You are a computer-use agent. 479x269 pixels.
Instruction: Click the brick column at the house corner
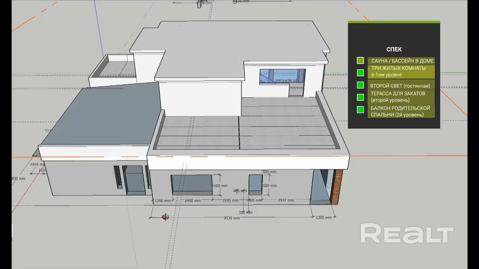click(337, 187)
